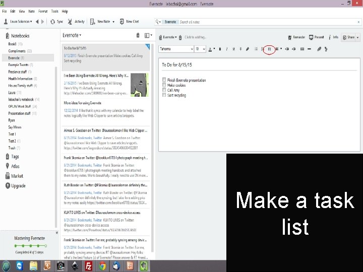The width and height of the screenshot is (363, 272).
Task: Click the Mastering Evernote progress bar
Action: [x=31, y=246]
